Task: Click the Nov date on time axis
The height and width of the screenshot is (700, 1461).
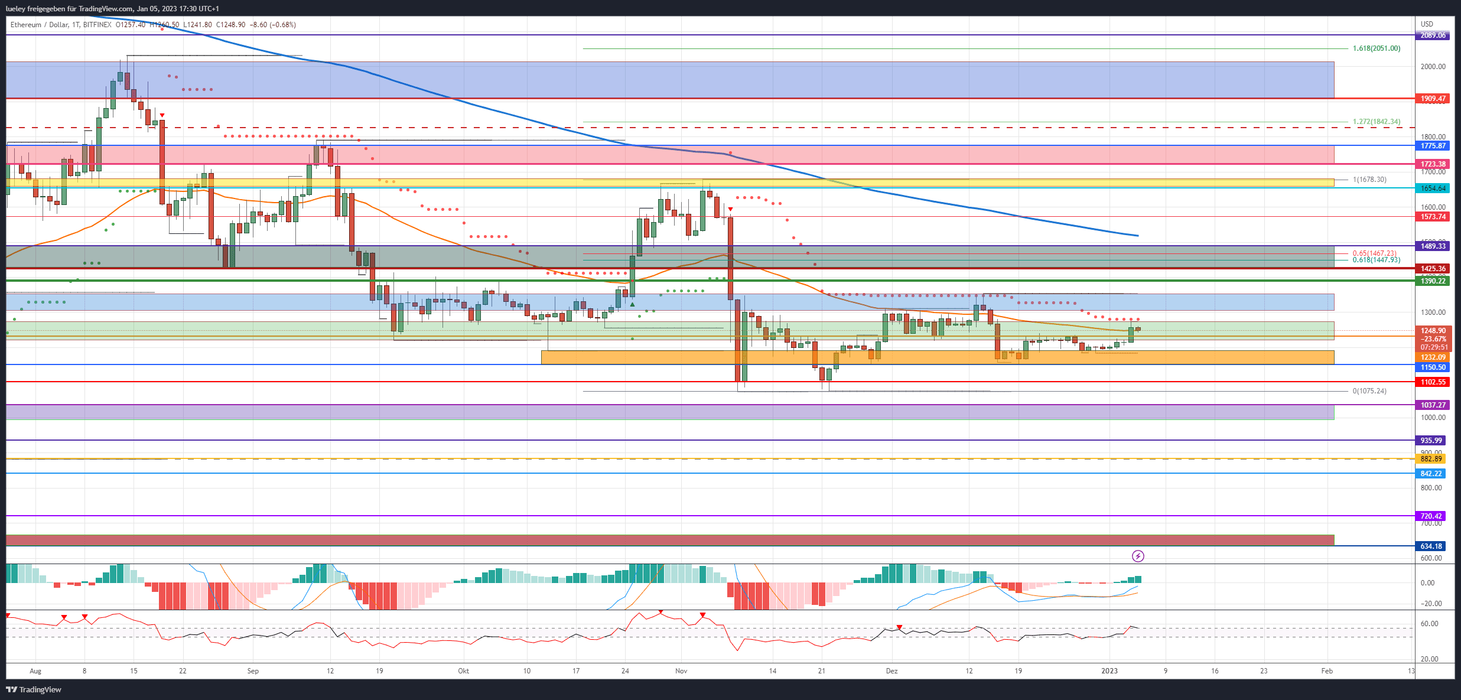Action: pyautogui.click(x=681, y=671)
